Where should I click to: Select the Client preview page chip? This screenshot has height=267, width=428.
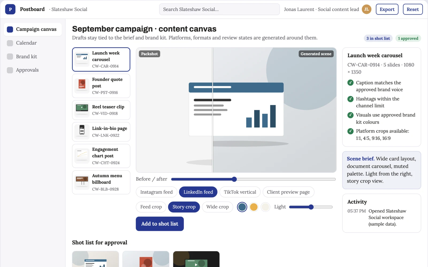[288, 192]
